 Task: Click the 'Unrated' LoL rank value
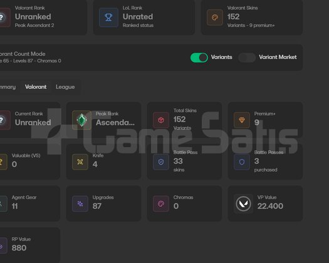[x=138, y=16]
